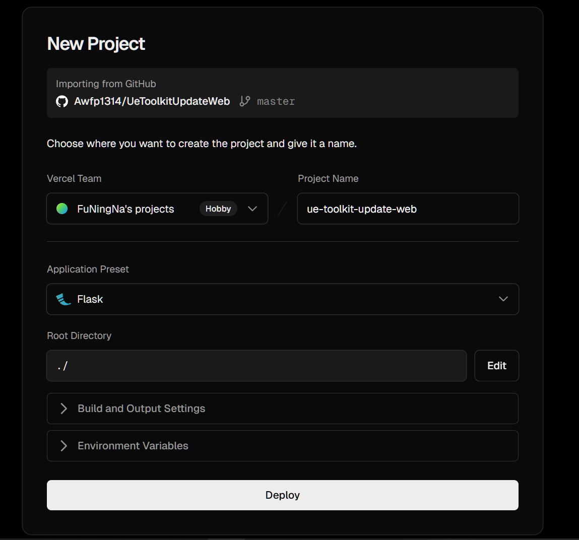Click the GitHub logo icon
Image resolution: width=579 pixels, height=540 pixels.
click(62, 102)
